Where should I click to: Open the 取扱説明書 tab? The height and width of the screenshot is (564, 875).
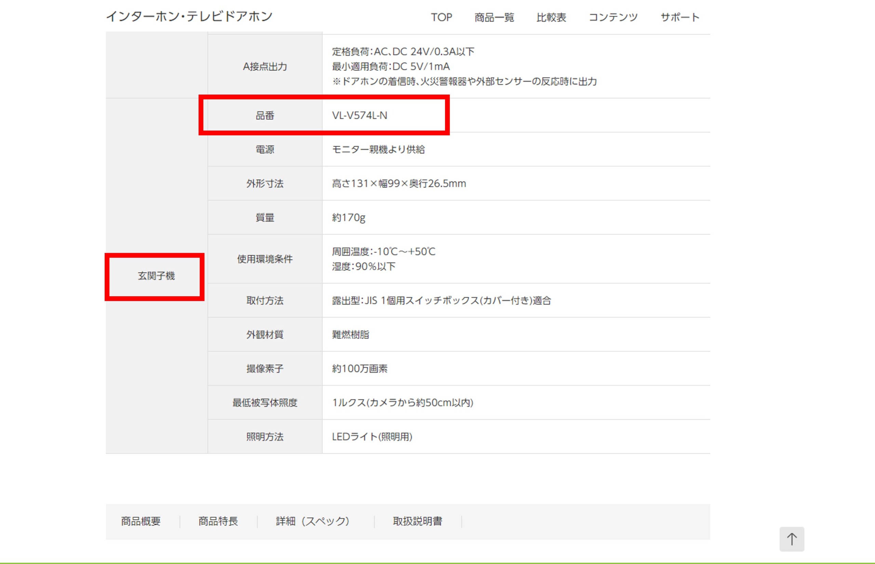[x=417, y=521]
